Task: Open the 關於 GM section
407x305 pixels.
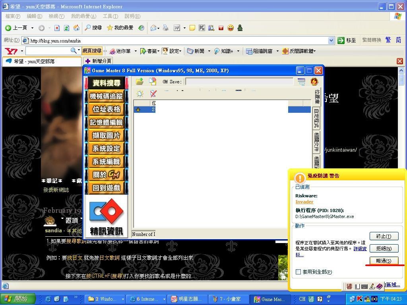Action: 107,175
